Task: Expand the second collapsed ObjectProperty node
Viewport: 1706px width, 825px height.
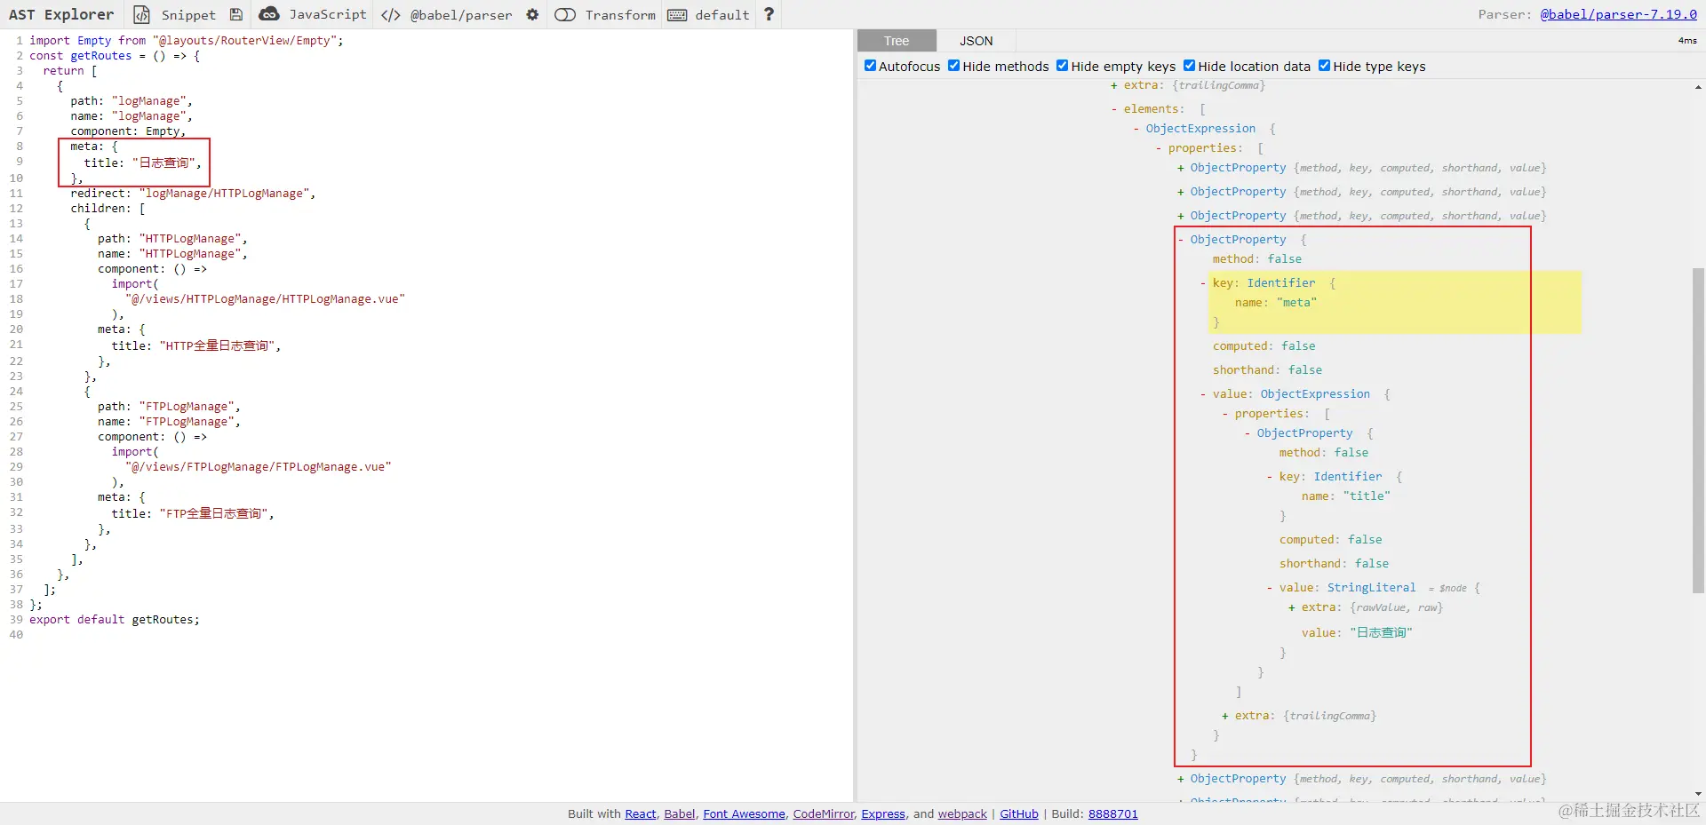Action: tap(1181, 192)
